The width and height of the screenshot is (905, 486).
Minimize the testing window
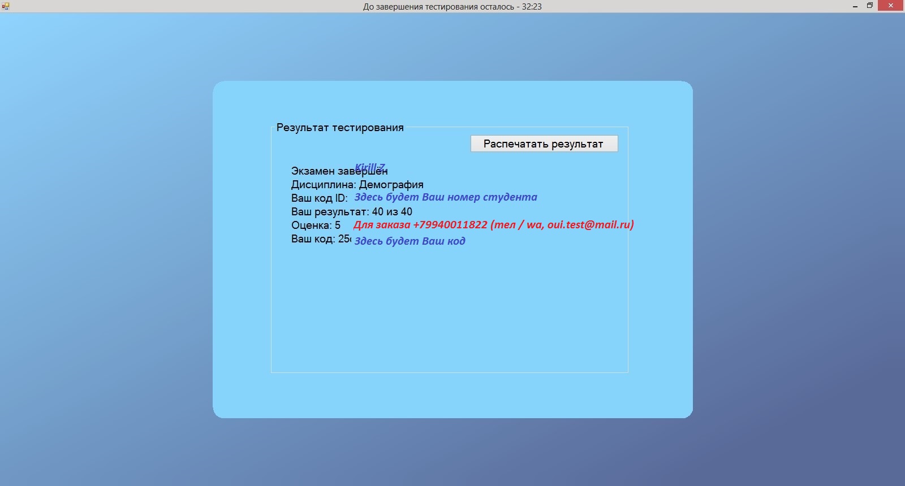coord(855,6)
